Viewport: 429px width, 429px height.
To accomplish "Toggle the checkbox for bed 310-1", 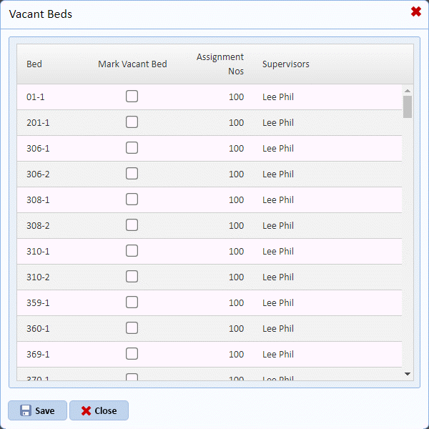I will [x=132, y=251].
